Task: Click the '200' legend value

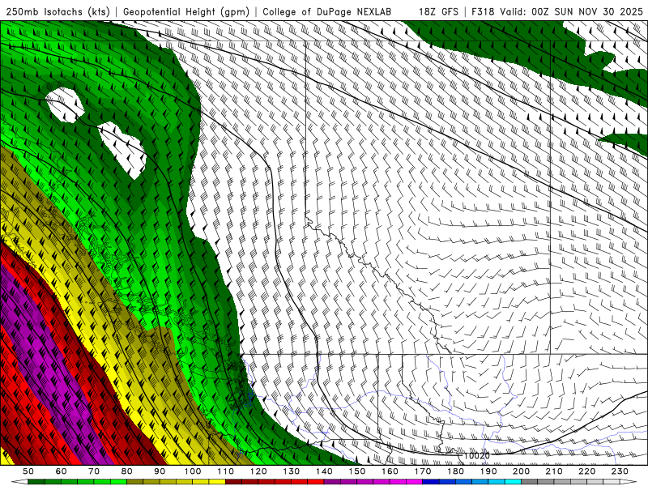Action: 521,471
